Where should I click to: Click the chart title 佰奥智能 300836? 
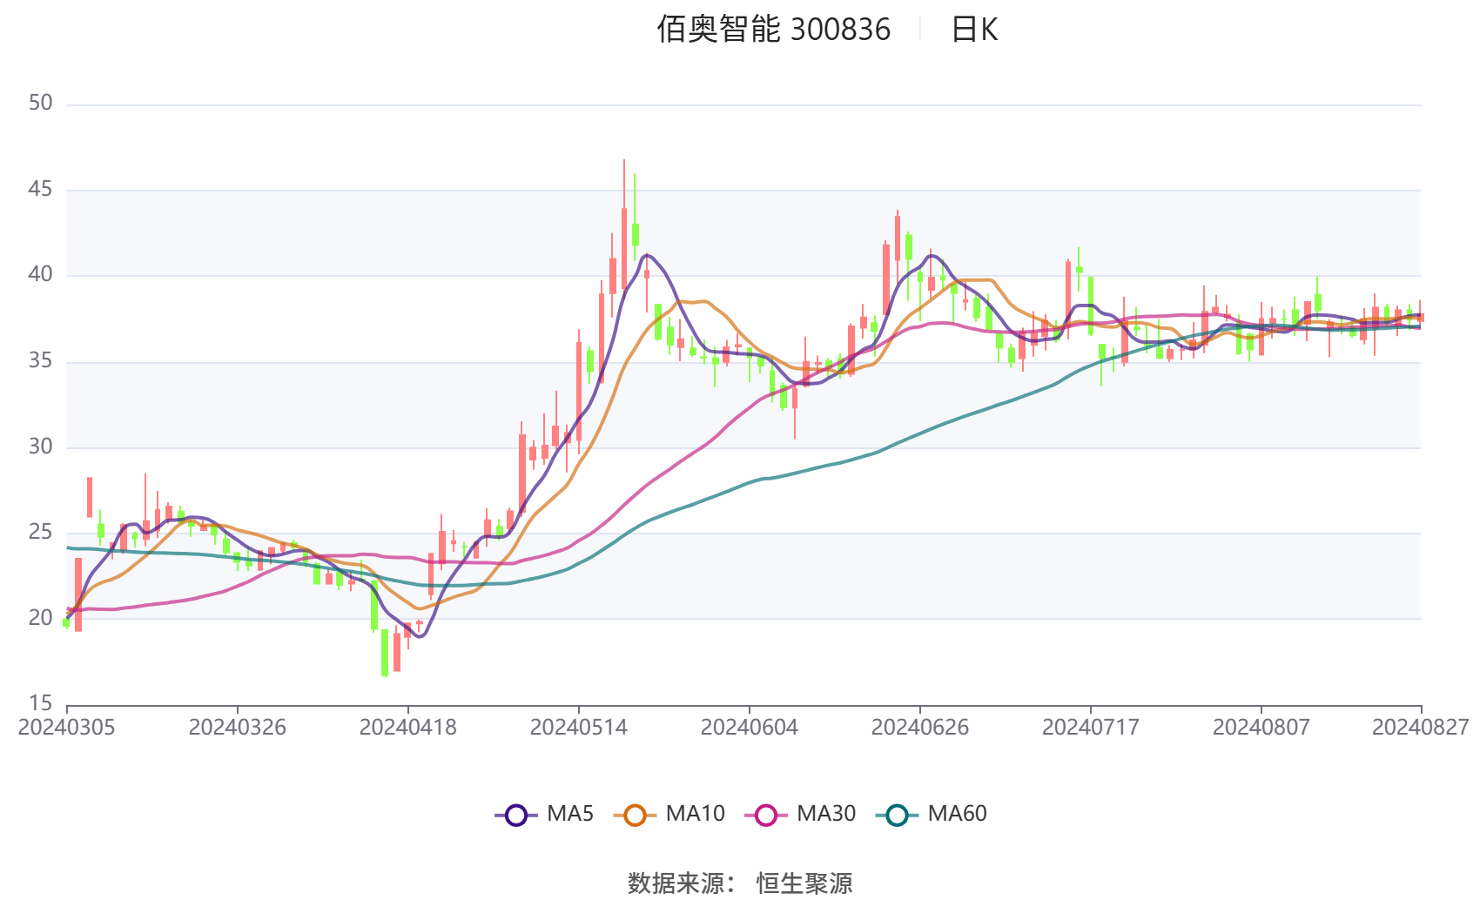[773, 30]
